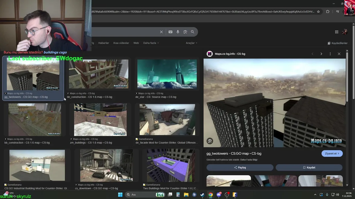Click the Paylaş share button
The height and width of the screenshot is (199, 355).
click(x=240, y=167)
